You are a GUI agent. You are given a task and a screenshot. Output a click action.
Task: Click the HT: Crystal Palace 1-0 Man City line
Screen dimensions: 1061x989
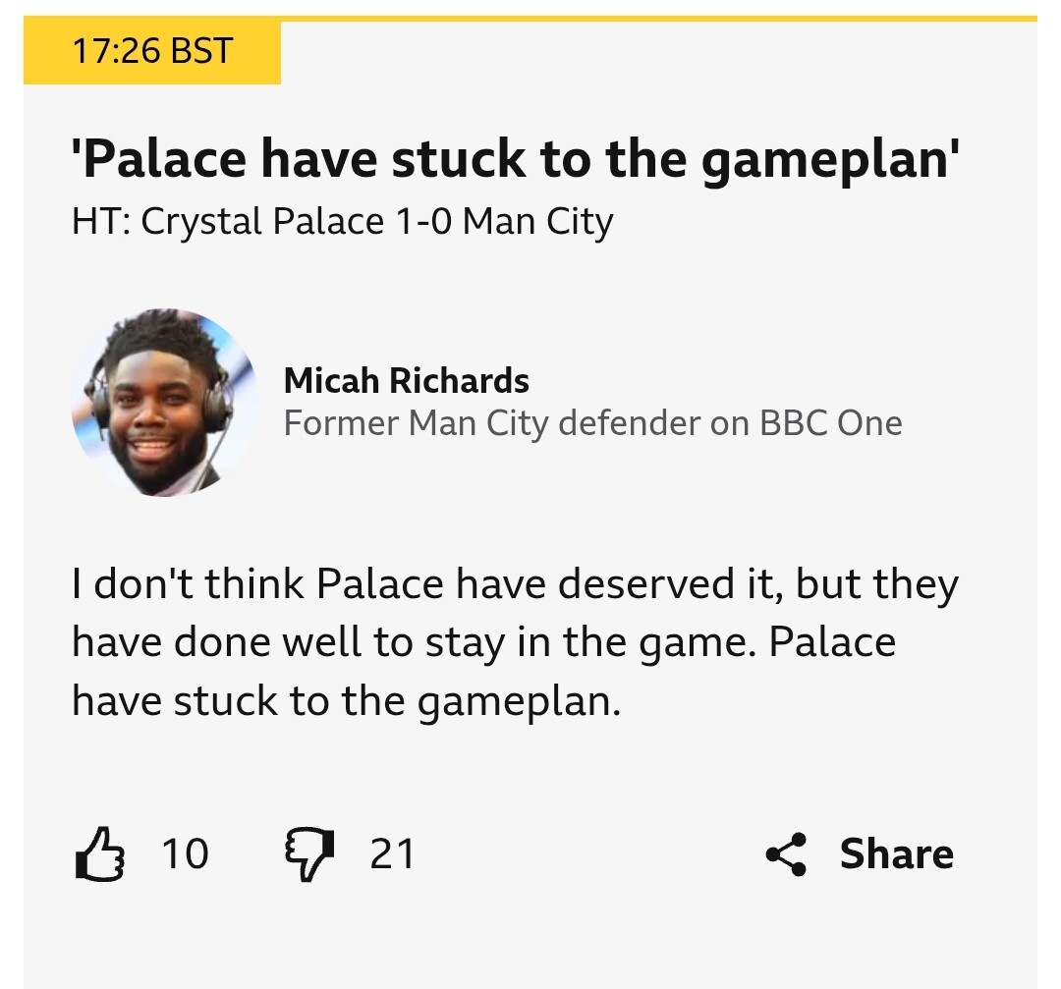342,220
